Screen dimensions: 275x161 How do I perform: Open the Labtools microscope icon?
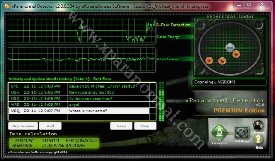[x=219, y=133]
